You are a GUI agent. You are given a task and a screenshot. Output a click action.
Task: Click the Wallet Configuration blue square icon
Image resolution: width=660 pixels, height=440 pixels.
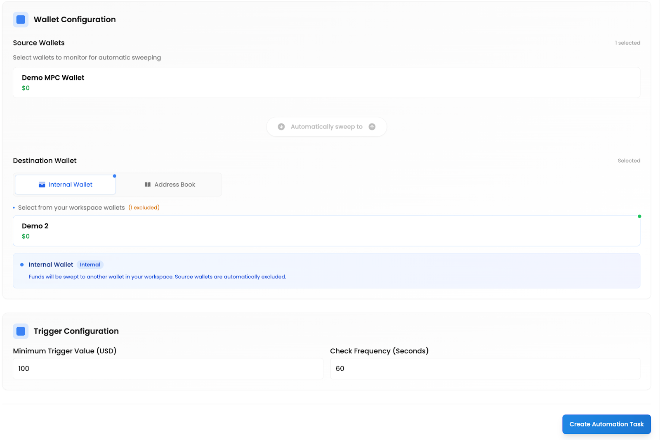coord(21,19)
